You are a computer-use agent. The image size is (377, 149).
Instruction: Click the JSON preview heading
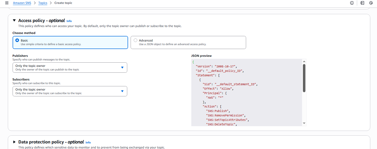pyautogui.click(x=201, y=56)
